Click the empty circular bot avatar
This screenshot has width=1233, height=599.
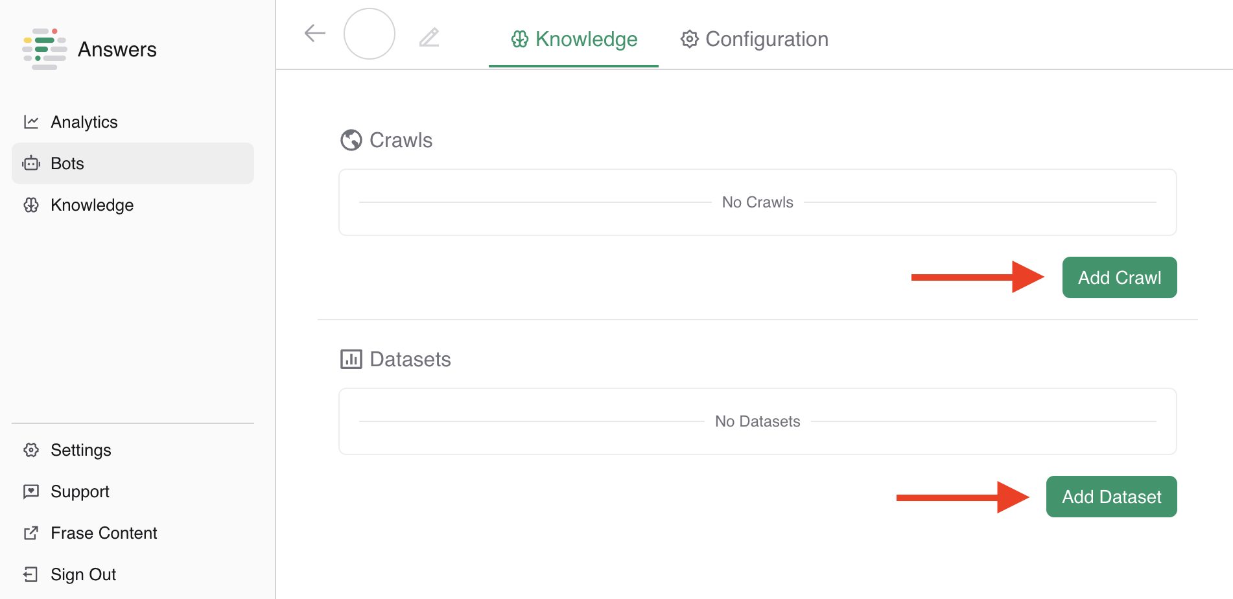[x=370, y=34]
